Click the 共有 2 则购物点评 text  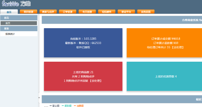pyautogui.click(x=83, y=77)
